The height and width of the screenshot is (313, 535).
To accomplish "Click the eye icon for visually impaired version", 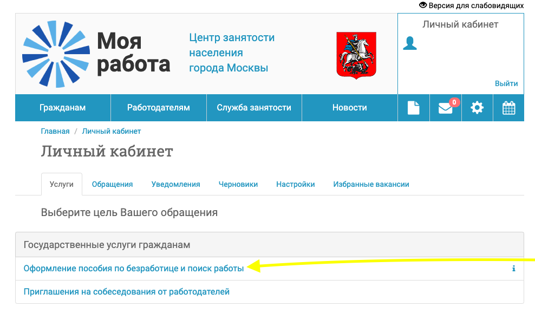I will click(423, 5).
